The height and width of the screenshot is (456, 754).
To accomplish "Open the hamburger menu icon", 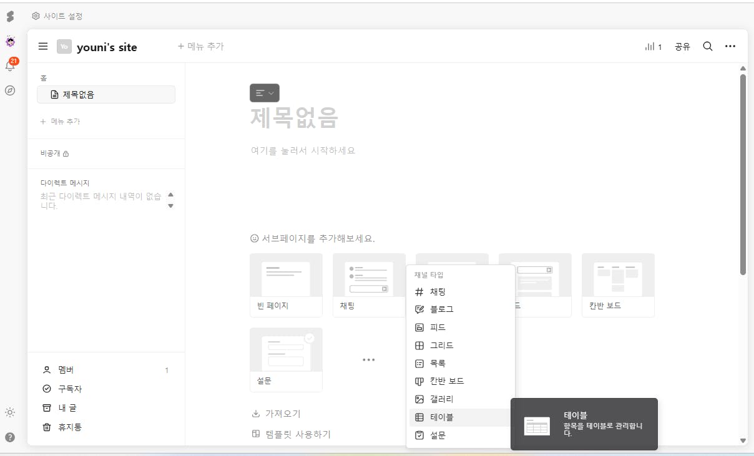I will coord(43,46).
